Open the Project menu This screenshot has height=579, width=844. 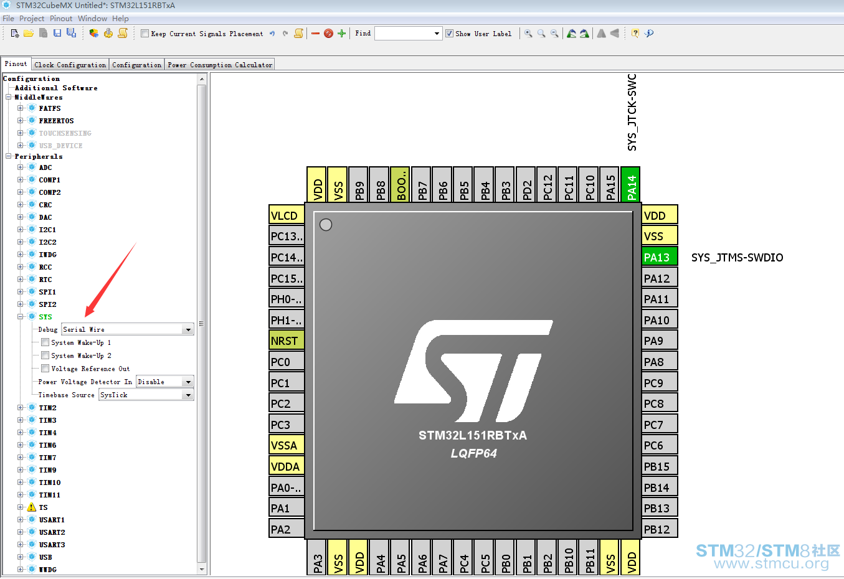(32, 19)
